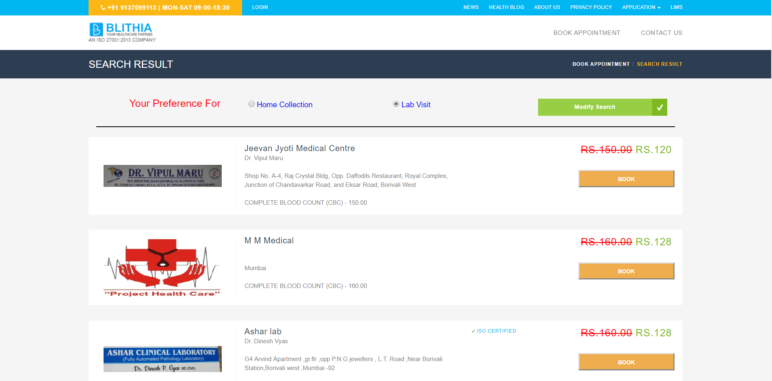Book M M Medical lab
Image resolution: width=772 pixels, height=381 pixels.
[626, 271]
